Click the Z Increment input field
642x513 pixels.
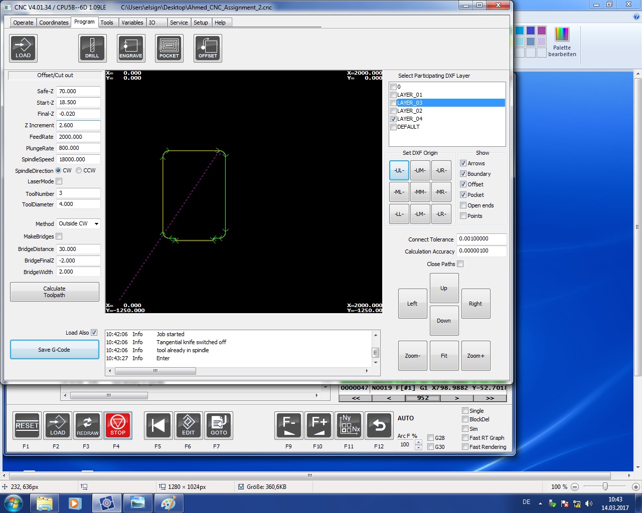(x=78, y=125)
